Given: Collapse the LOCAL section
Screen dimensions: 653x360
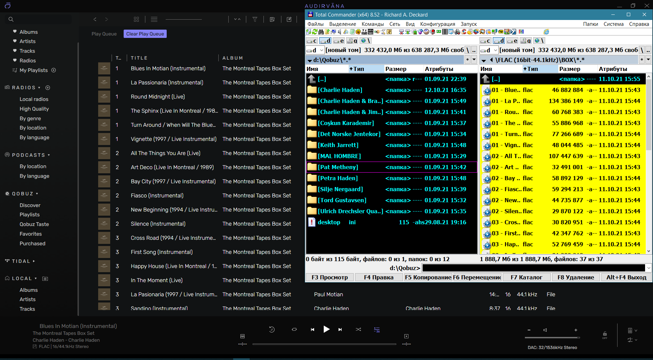Looking at the screenshot, I should point(36,279).
